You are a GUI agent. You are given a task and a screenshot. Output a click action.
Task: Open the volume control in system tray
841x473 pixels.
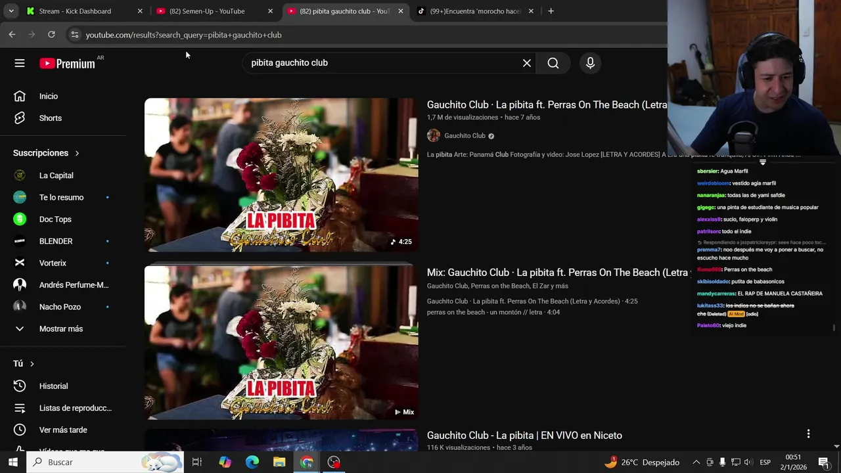(748, 462)
